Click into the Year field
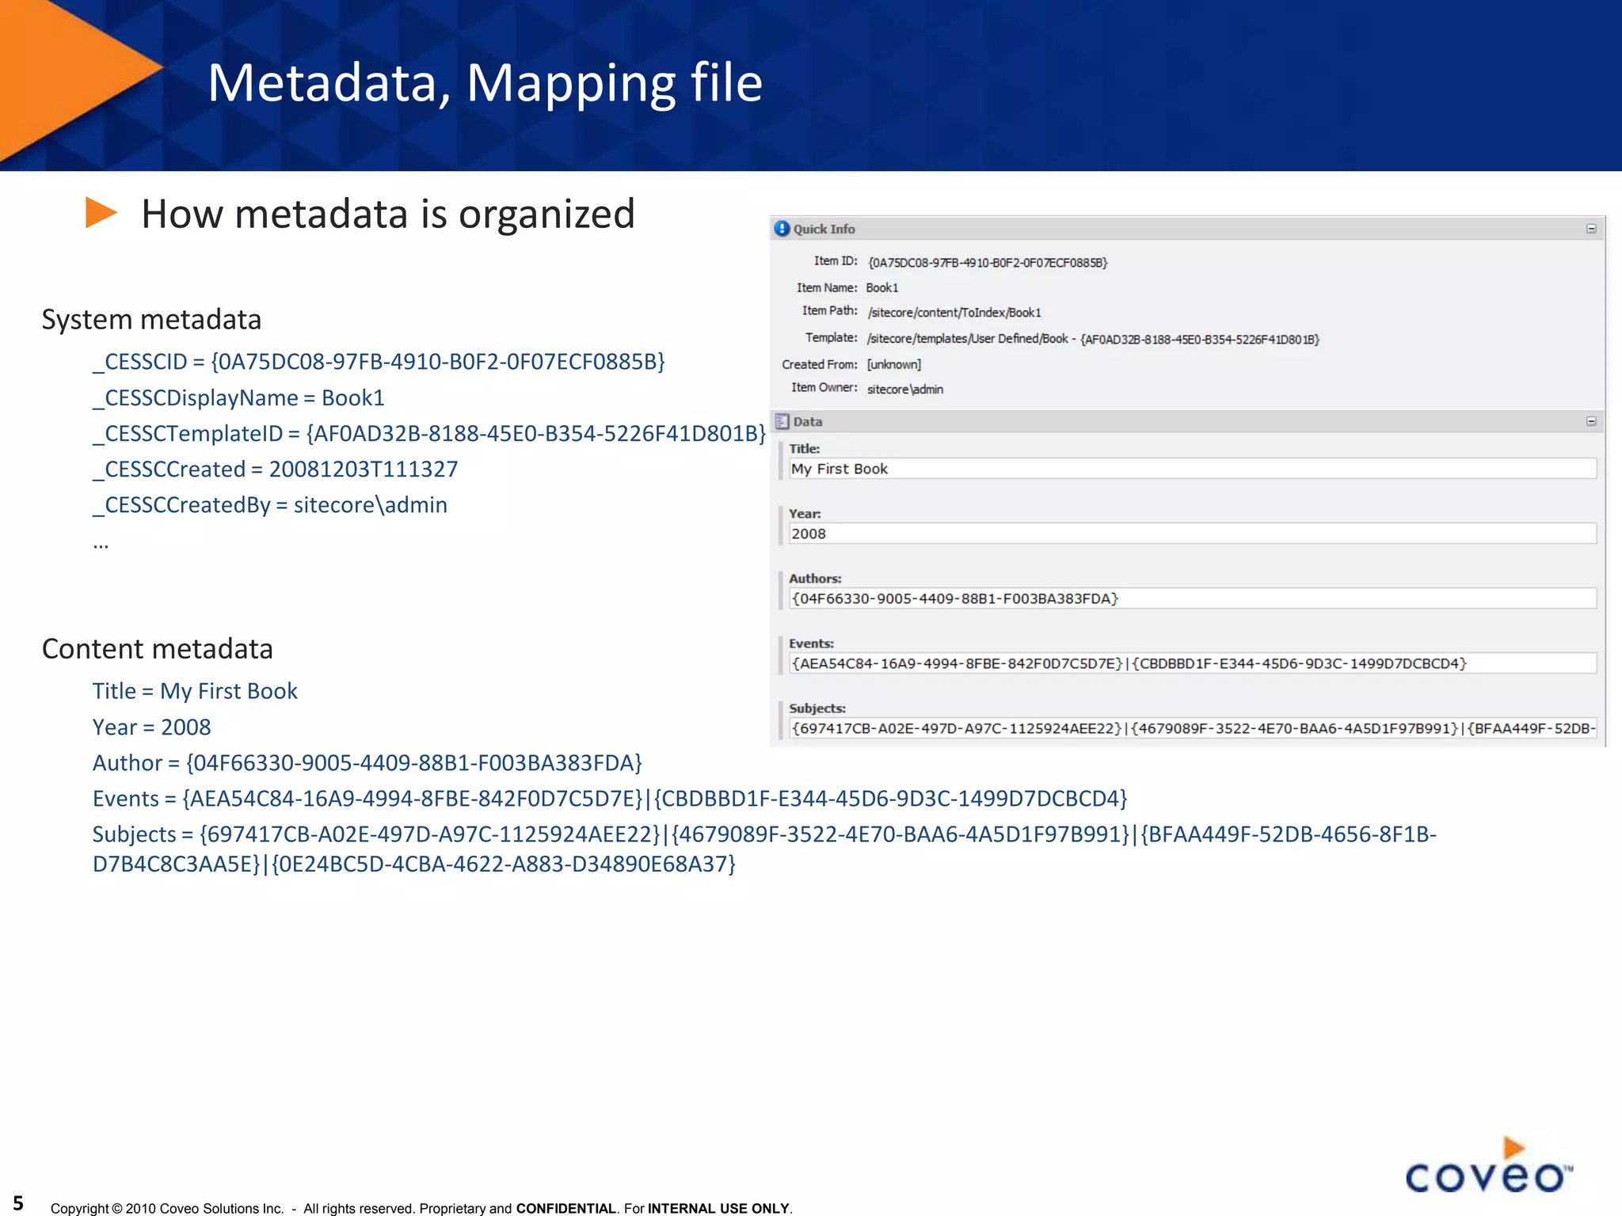Viewport: 1622px width, 1216px height. point(1192,534)
